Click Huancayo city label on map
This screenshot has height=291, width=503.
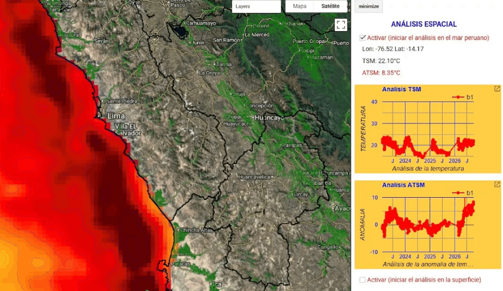270,118
